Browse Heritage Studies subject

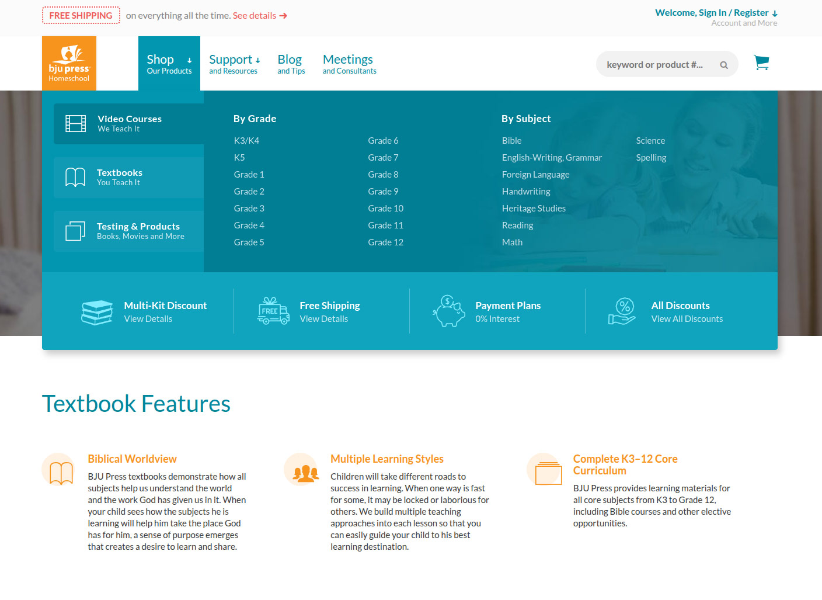pyautogui.click(x=534, y=209)
